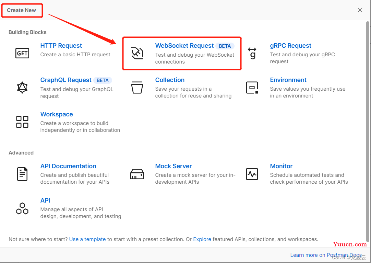The image size is (371, 263).
Task: Open the API Documentation title link
Action: (68, 166)
